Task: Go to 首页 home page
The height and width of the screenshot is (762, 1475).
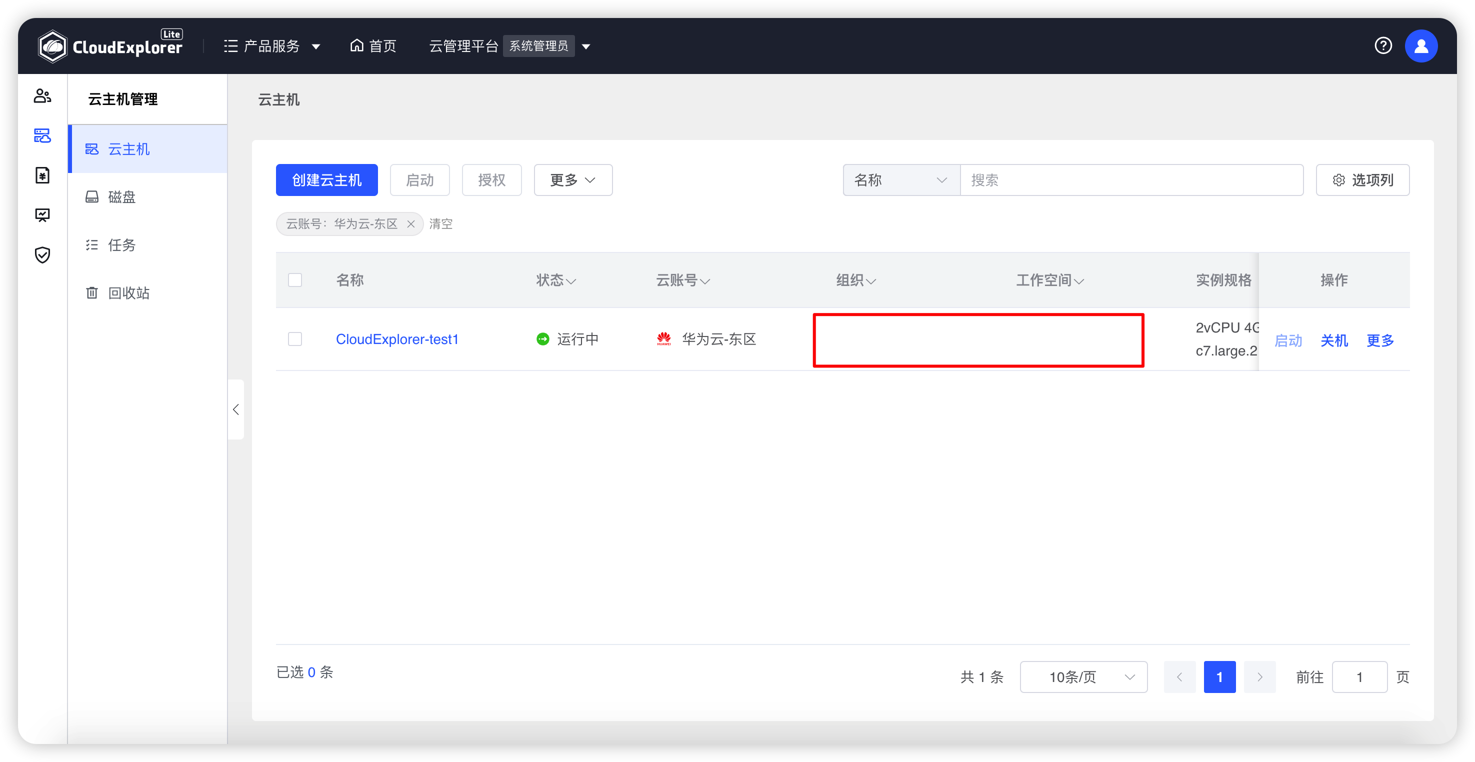Action: pyautogui.click(x=373, y=46)
